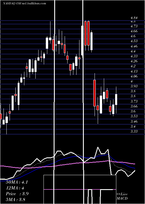The image size is (145, 204).
Task: Click the 4.53 price axis value
Action: (x=134, y=41)
